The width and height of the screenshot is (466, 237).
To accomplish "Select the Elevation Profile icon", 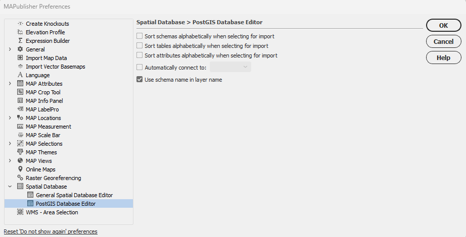I will point(20,32).
